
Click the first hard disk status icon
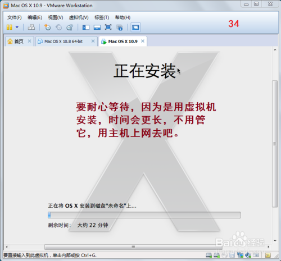209,255
